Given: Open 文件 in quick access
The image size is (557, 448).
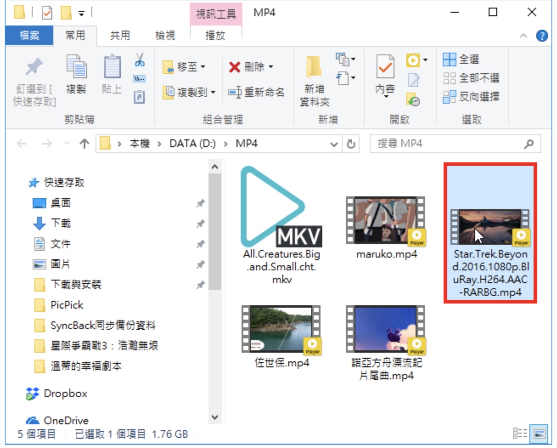Looking at the screenshot, I should [61, 244].
